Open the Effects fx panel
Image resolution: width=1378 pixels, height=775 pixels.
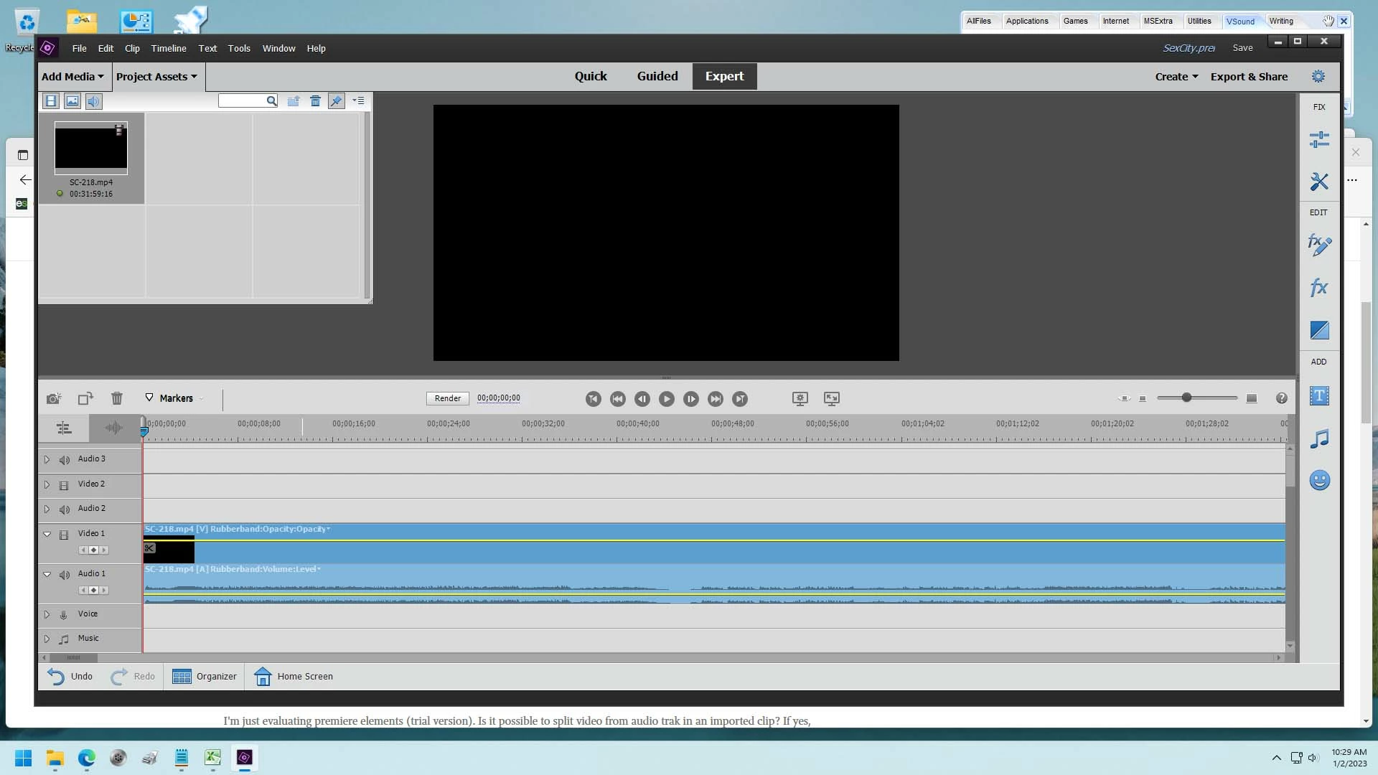[x=1319, y=288]
